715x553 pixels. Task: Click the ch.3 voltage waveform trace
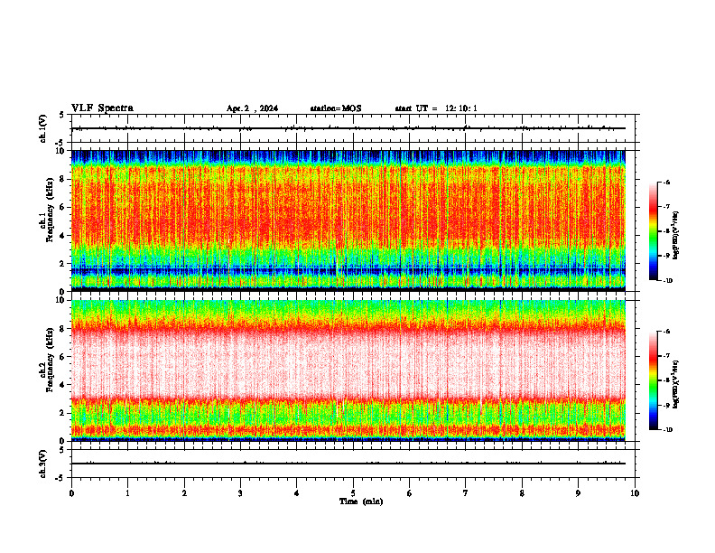coord(348,464)
